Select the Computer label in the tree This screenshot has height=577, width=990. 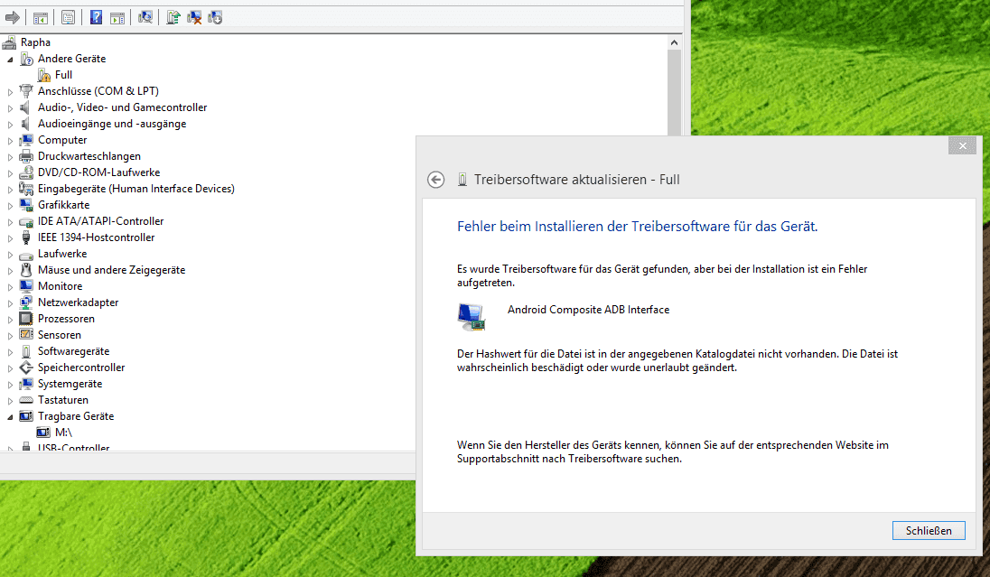tap(62, 140)
